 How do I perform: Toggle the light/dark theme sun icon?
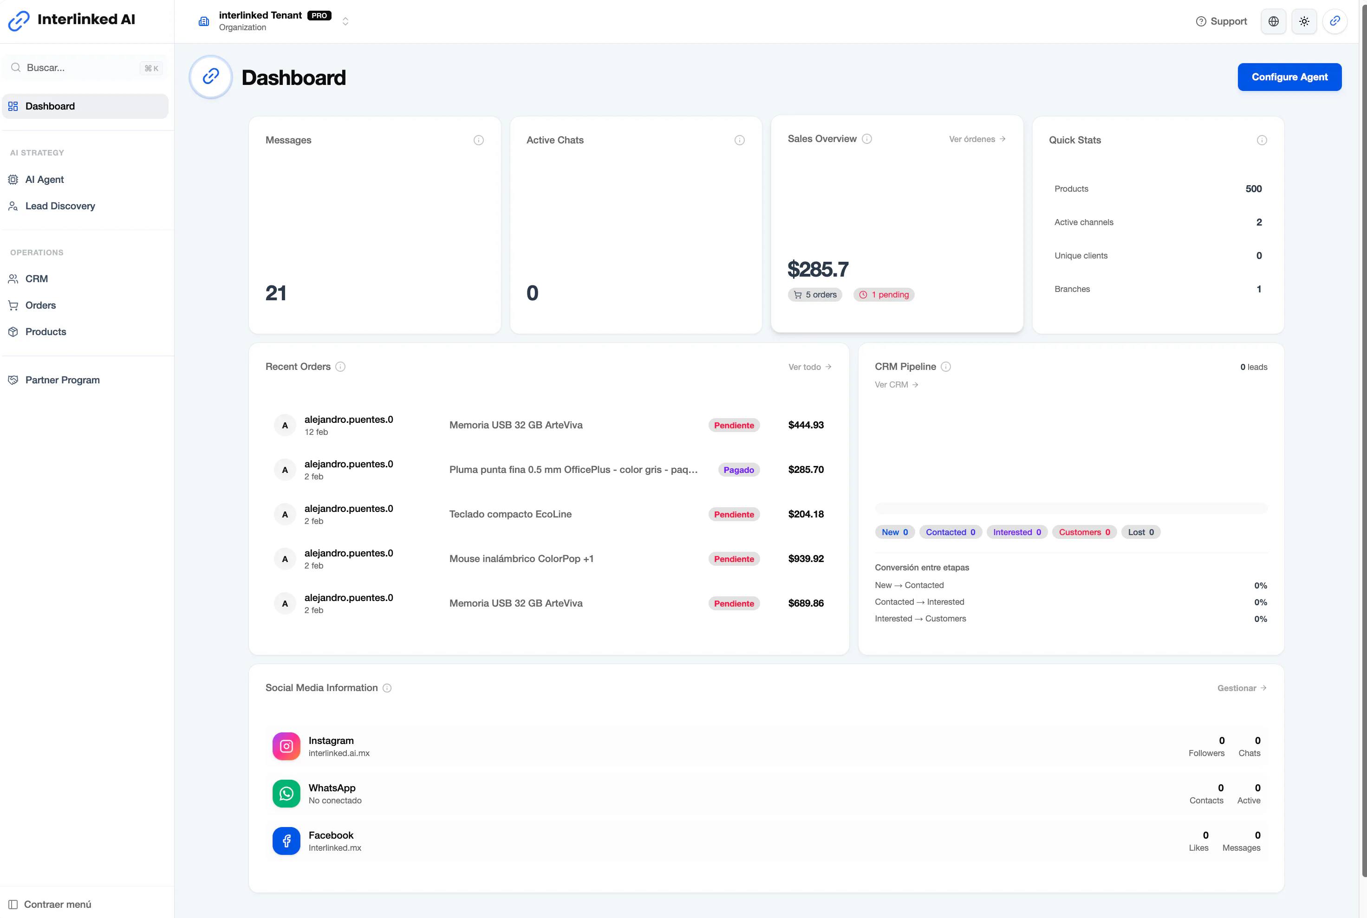[1304, 21]
